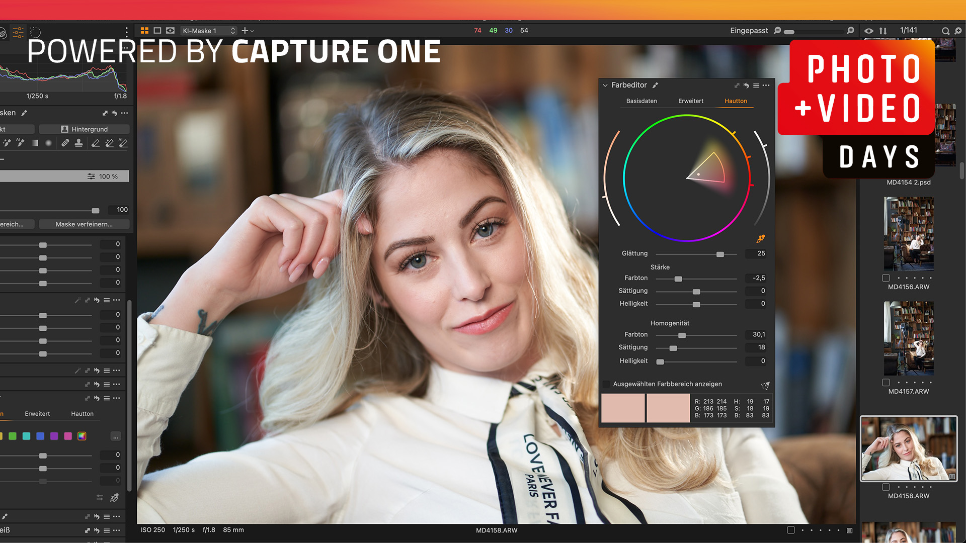Open the add layer plus menu
Screen dimensions: 966x543
tap(248, 31)
